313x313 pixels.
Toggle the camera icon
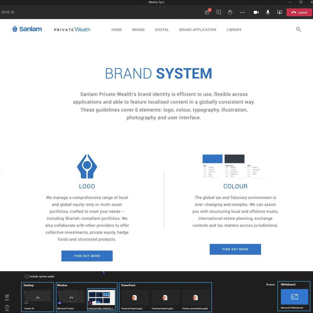pyautogui.click(x=256, y=12)
